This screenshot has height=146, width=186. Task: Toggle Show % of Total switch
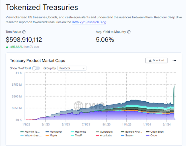pyautogui.click(x=36, y=68)
